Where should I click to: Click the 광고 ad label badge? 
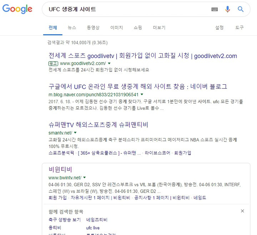click(x=53, y=63)
